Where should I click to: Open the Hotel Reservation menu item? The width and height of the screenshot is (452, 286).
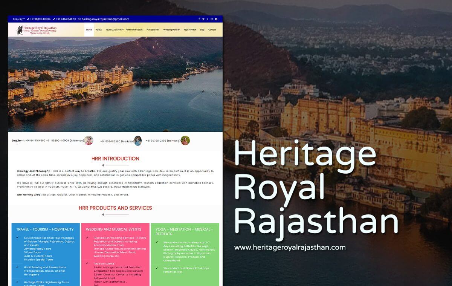click(x=134, y=30)
